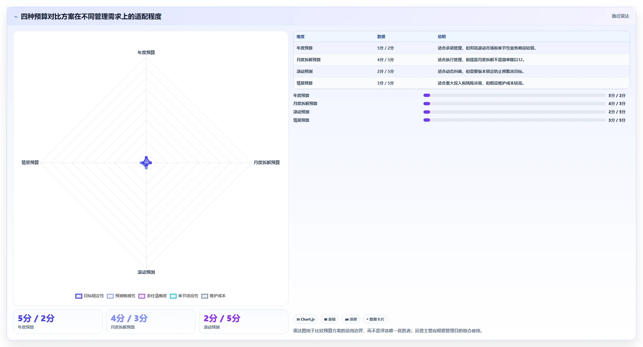Image resolution: width=643 pixels, height=347 pixels.
Task: Click the 月度拆解预算 progress bar
Action: [514, 104]
